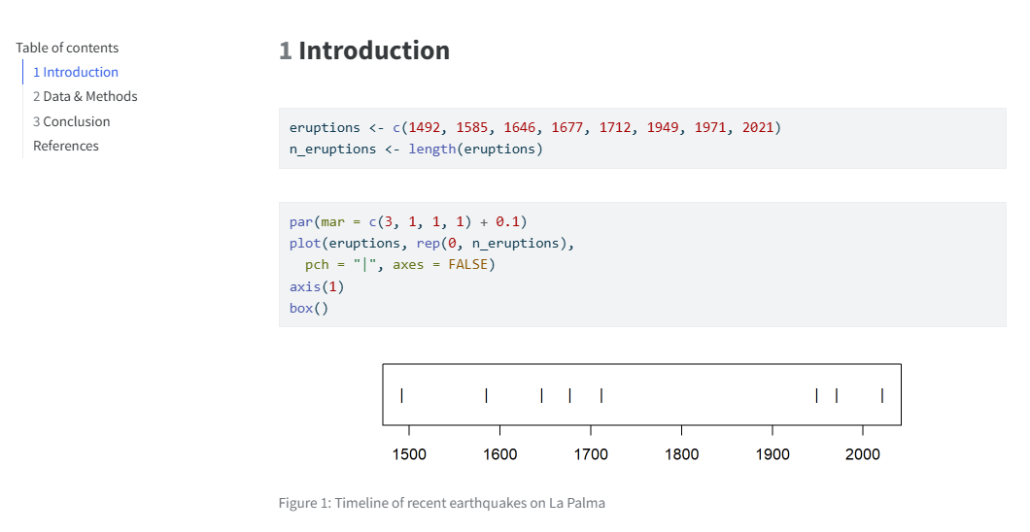Click the eruptions vector code block
The height and width of the screenshot is (532, 1030).
pyautogui.click(x=641, y=138)
